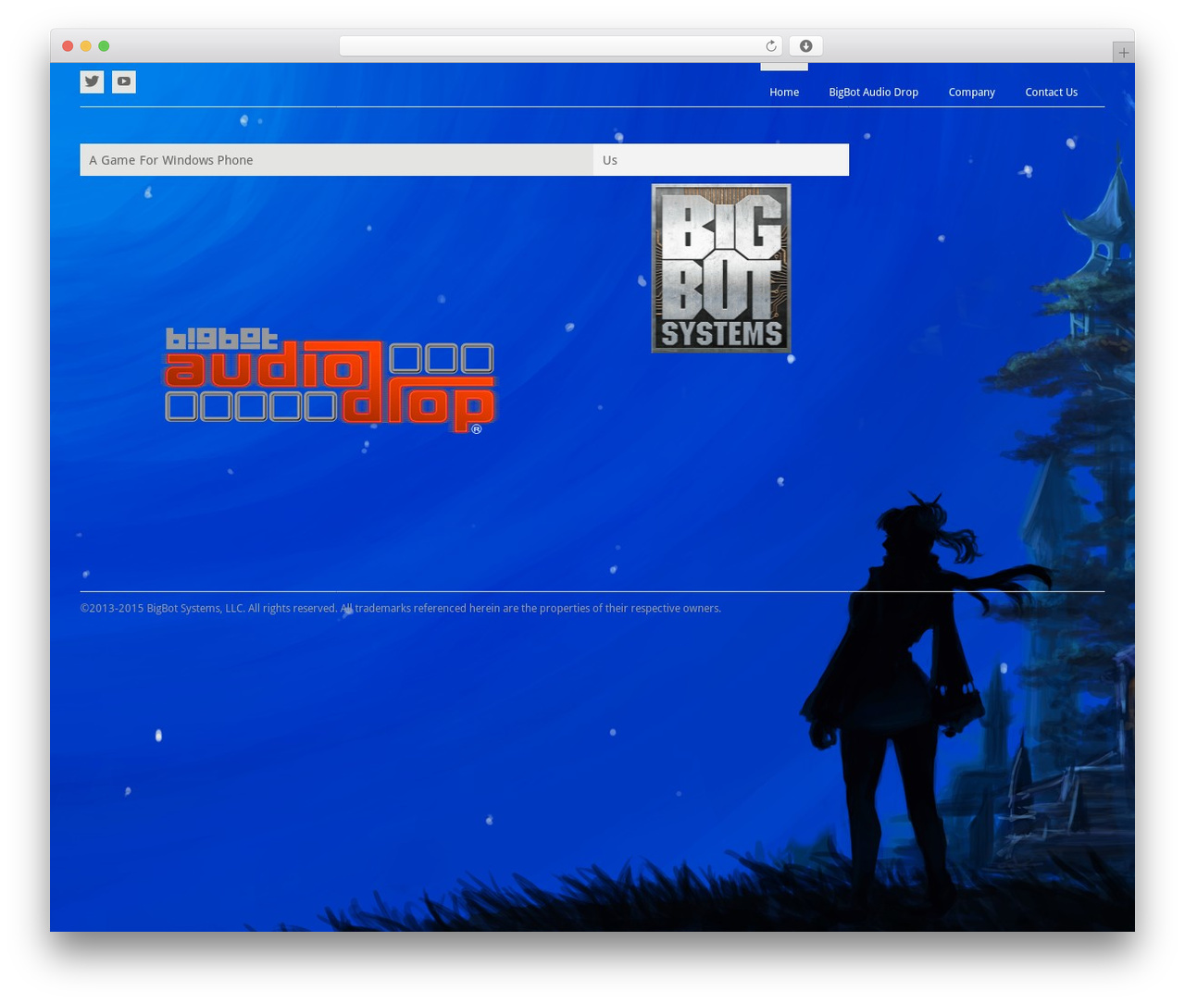Viewport: 1185px width, 1003px height.
Task: Open the browser downloads button
Action: 805,46
